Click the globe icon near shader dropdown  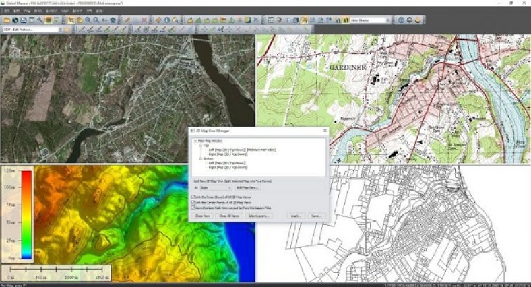[x=400, y=20]
